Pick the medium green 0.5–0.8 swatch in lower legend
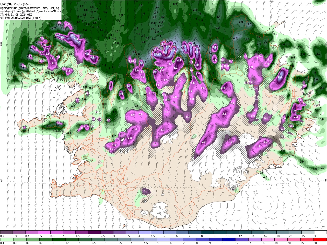 click(33, 239)
